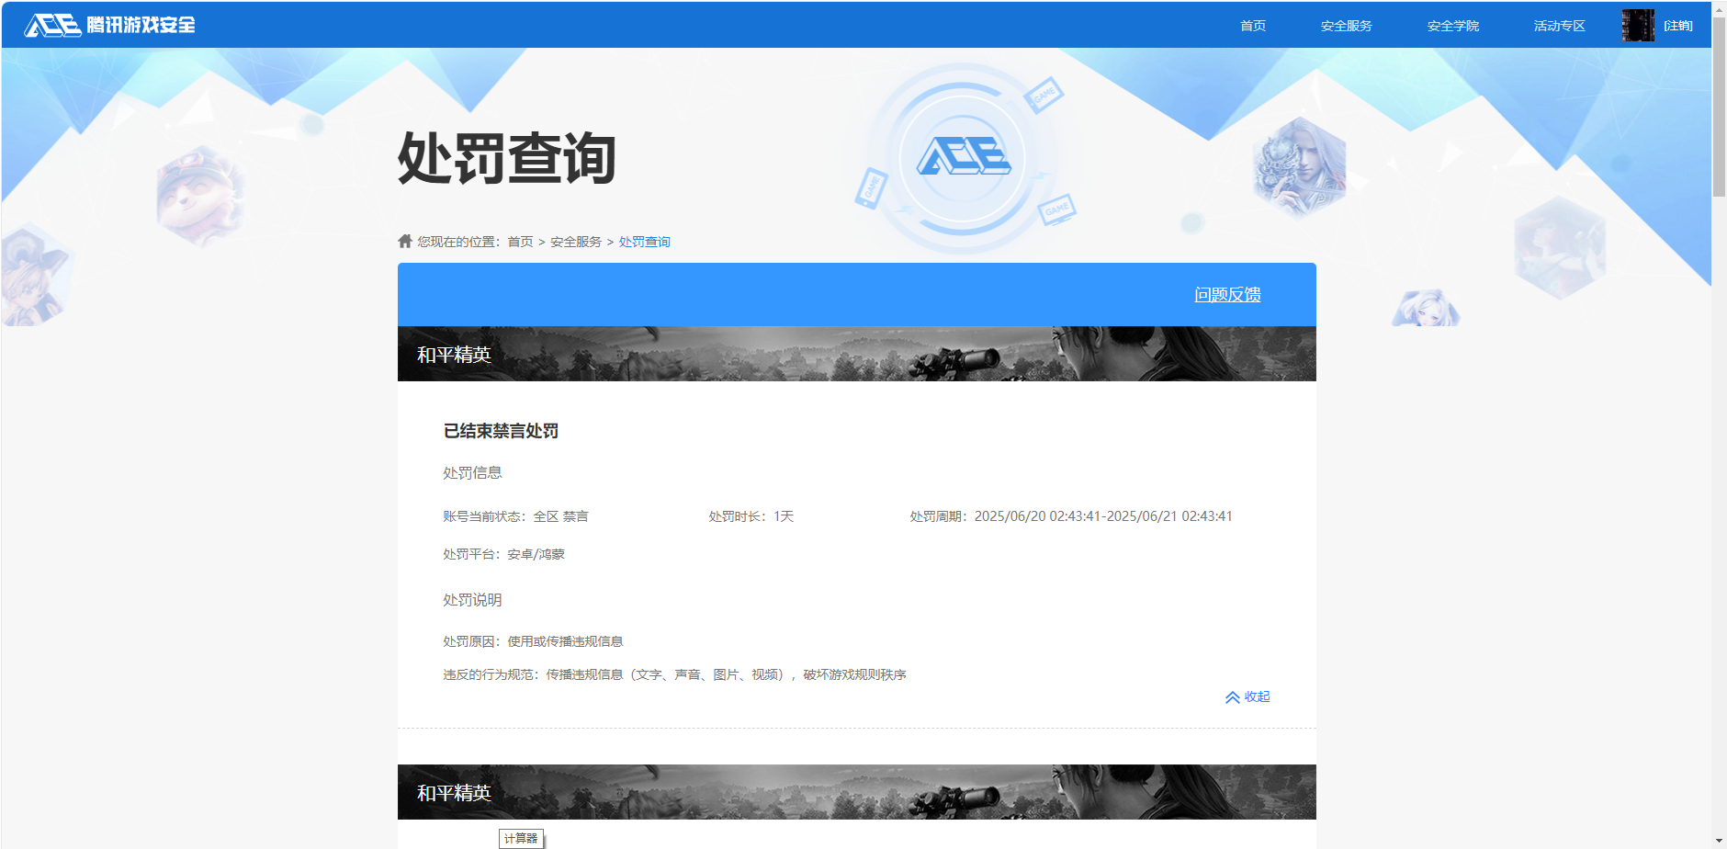1727x849 pixels.
Task: Click the scrollbar down arrow at bottom right
Action: coord(1718,838)
